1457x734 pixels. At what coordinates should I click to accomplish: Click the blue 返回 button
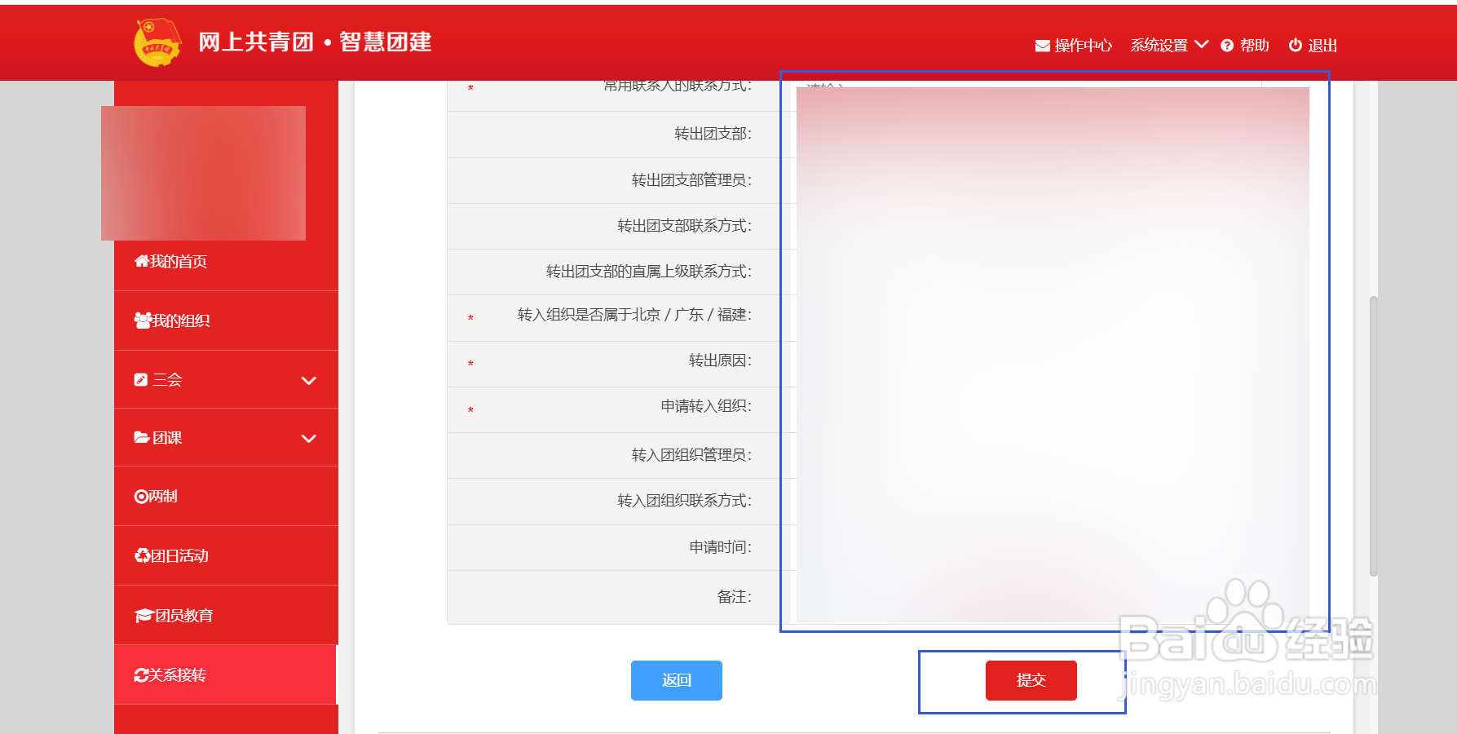coord(677,680)
